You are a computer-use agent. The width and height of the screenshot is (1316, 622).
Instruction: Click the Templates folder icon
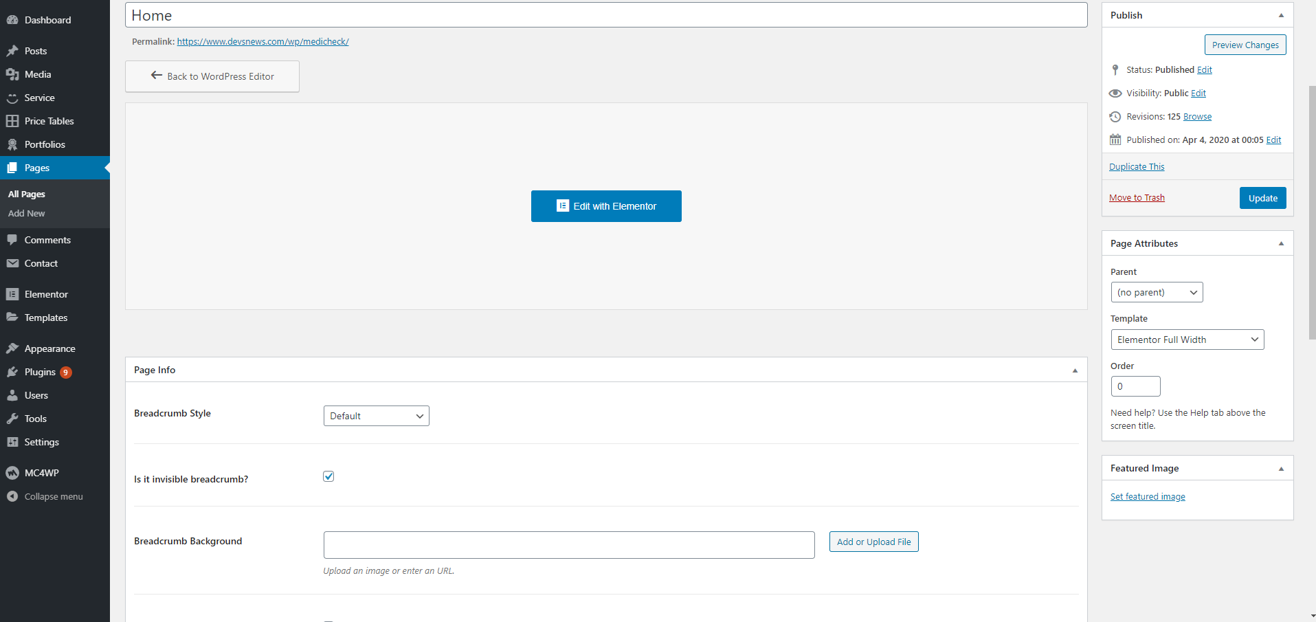click(12, 318)
